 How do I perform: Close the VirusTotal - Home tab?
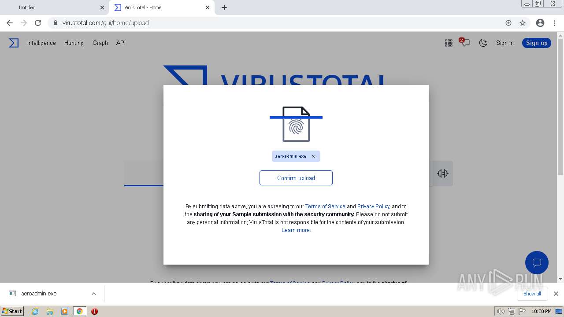point(208,7)
